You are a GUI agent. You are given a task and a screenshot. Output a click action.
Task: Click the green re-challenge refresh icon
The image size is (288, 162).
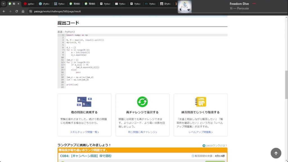pos(142,101)
